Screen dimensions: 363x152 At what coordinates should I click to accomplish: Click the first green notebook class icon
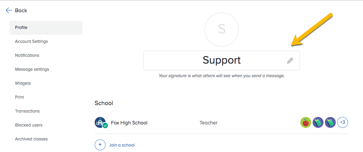click(x=318, y=123)
